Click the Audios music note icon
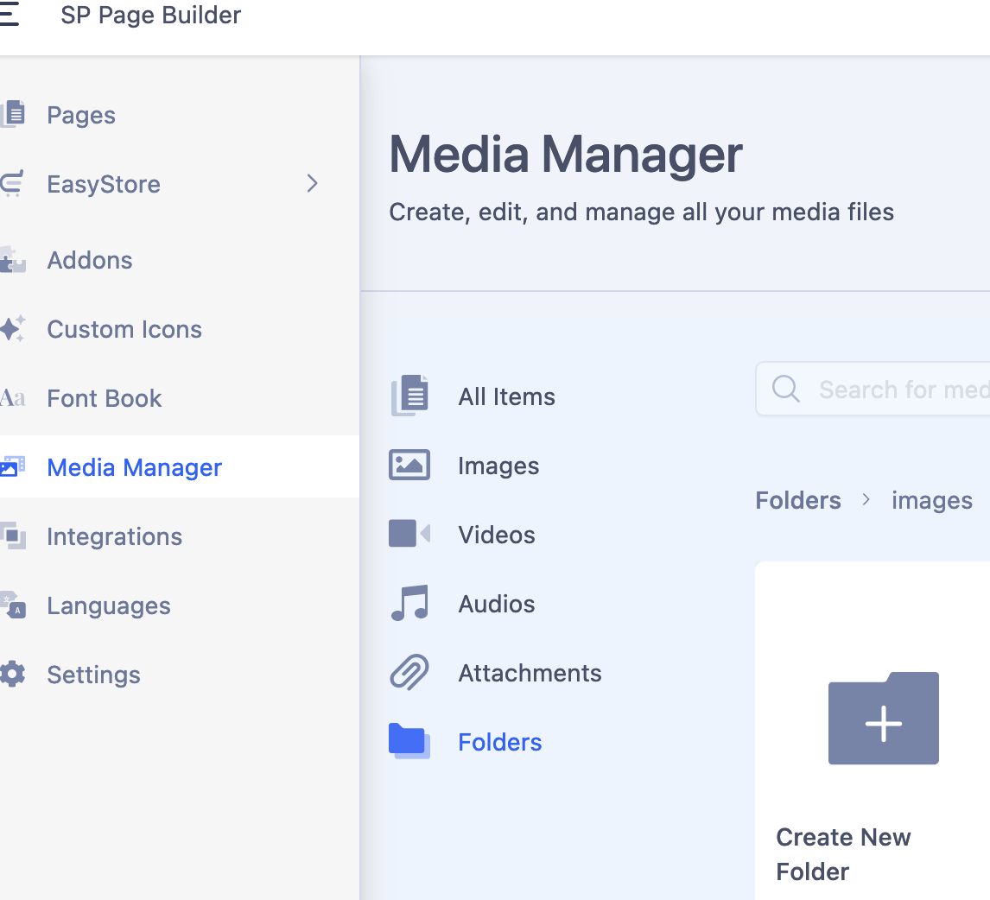The width and height of the screenshot is (990, 900). point(409,603)
